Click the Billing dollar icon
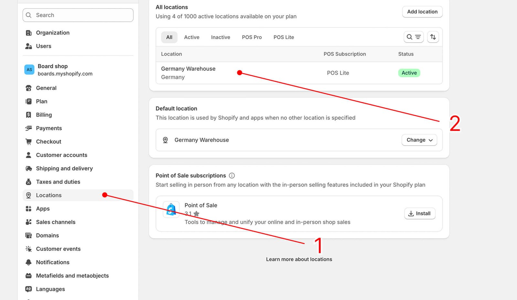This screenshot has width=517, height=300. tap(28, 115)
